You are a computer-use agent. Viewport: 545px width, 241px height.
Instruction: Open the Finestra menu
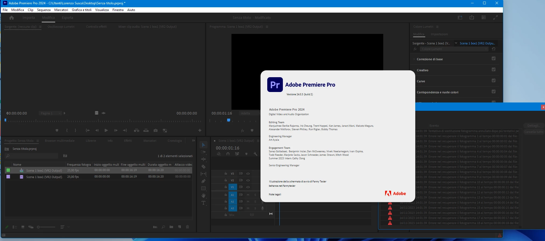[118, 10]
